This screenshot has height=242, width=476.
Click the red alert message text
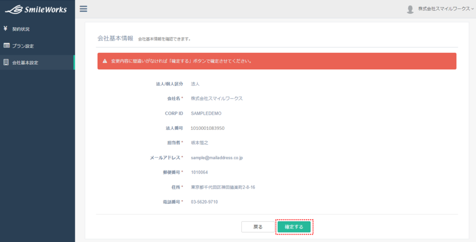(x=181, y=61)
